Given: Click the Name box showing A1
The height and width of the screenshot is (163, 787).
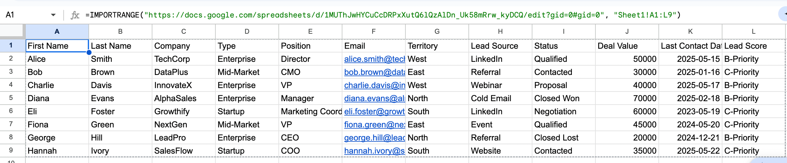Looking at the screenshot, I should click(x=25, y=15).
